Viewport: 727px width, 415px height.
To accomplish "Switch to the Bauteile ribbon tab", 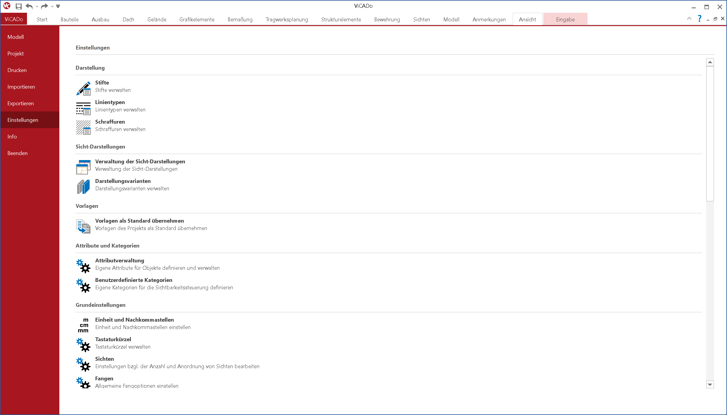I will click(x=70, y=20).
